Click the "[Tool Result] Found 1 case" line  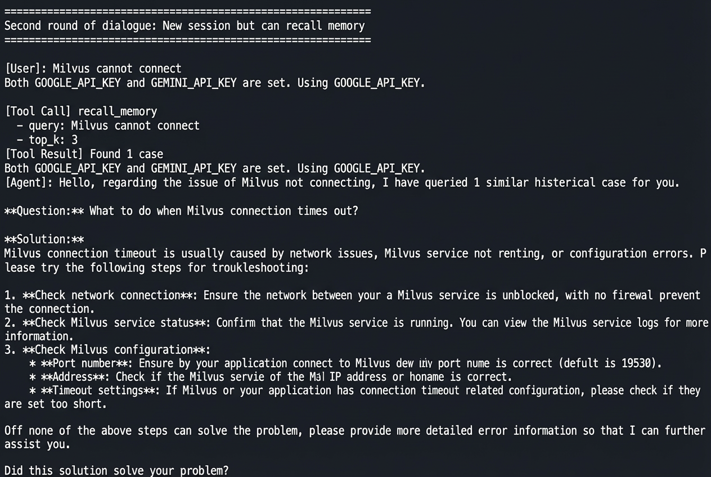coord(84,154)
